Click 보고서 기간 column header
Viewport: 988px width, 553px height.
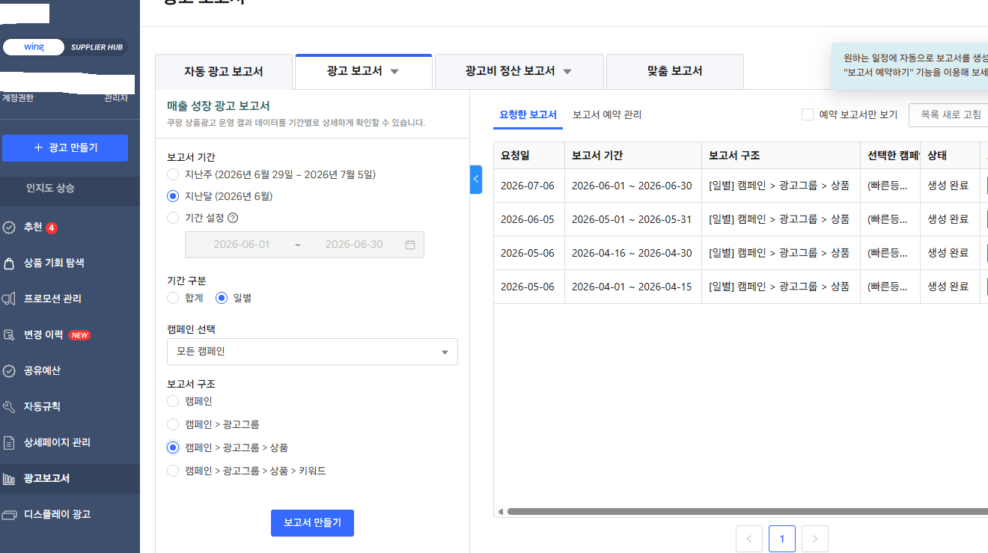coord(632,156)
